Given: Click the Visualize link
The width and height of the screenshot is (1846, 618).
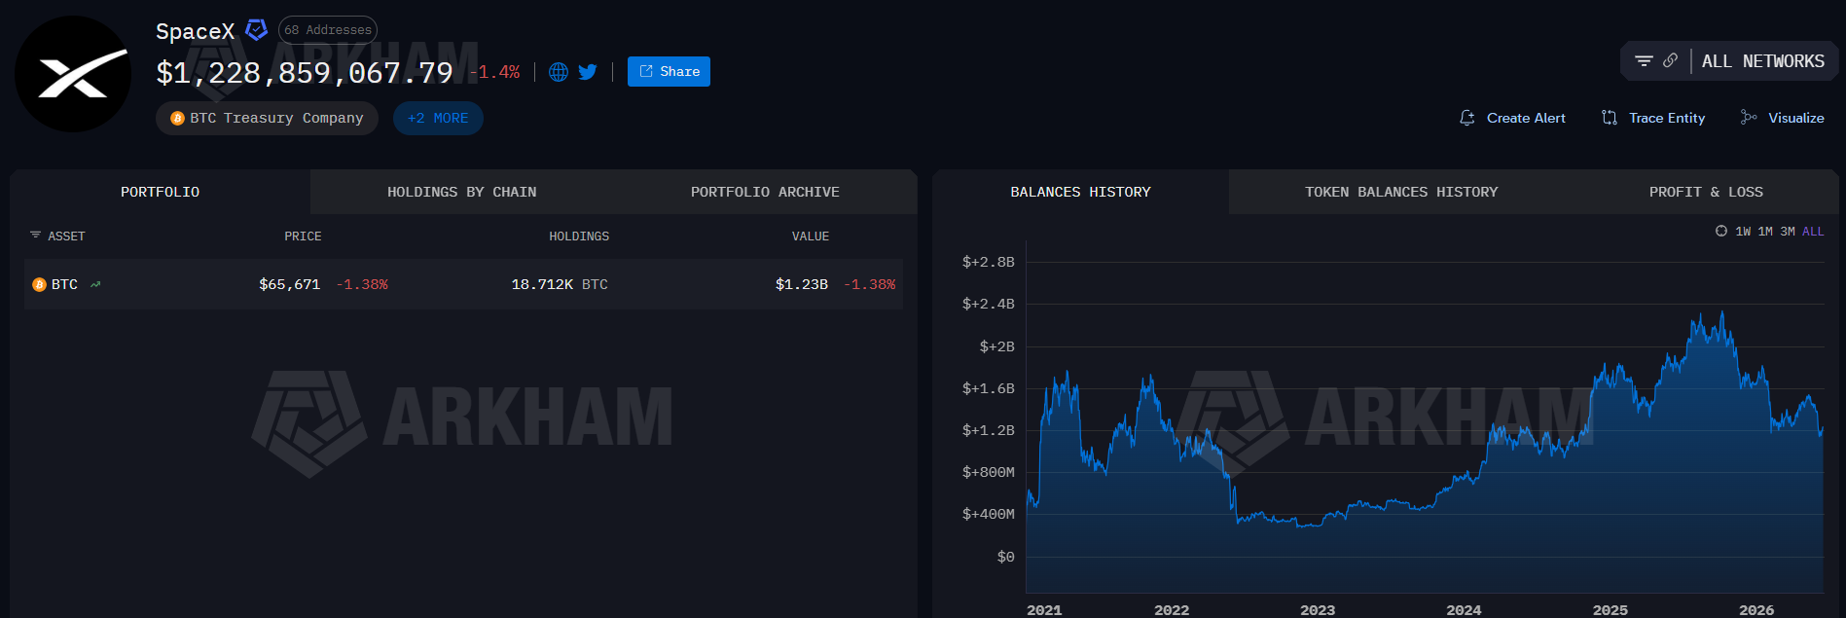Looking at the screenshot, I should [x=1796, y=118].
